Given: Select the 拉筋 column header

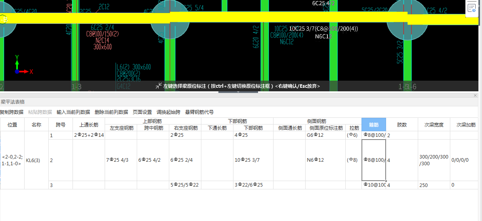Looking at the screenshot, I should 354,128.
